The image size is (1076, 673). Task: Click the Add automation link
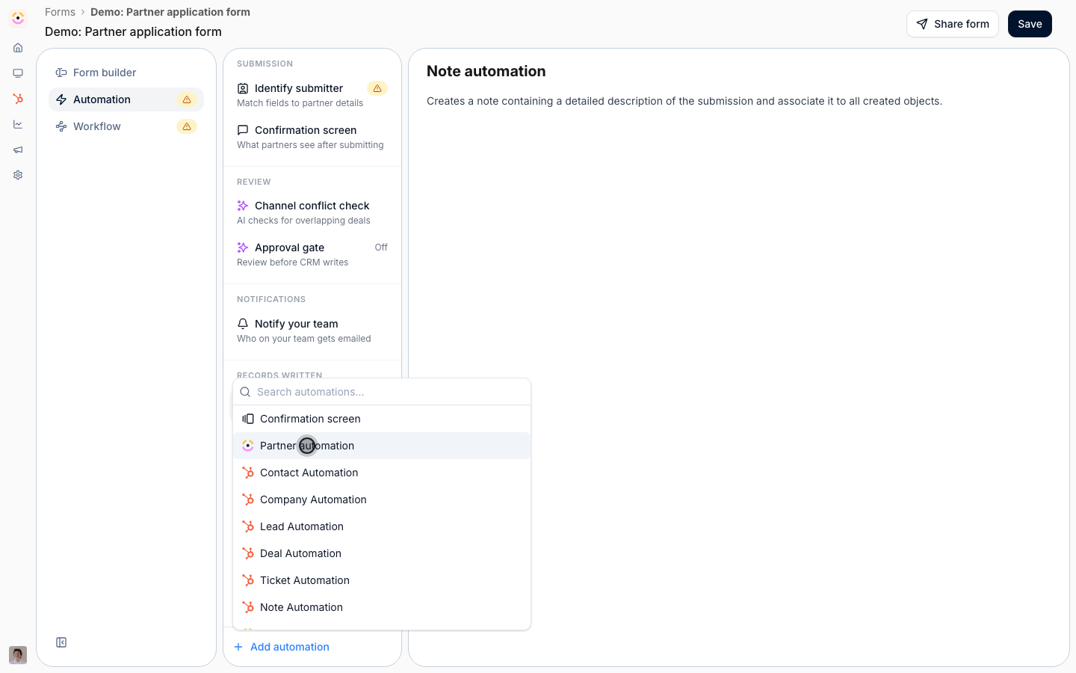pos(281,647)
